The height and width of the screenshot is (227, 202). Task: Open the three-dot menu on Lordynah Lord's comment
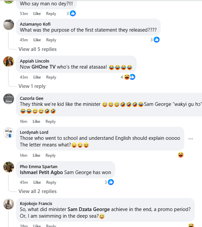191,138
